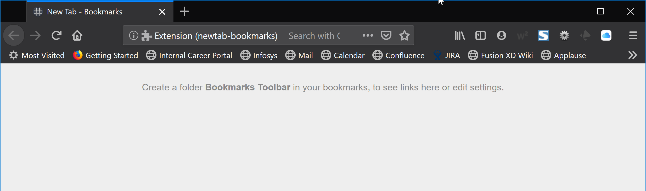Open the page actions menu
The height and width of the screenshot is (191, 646).
[x=367, y=35]
